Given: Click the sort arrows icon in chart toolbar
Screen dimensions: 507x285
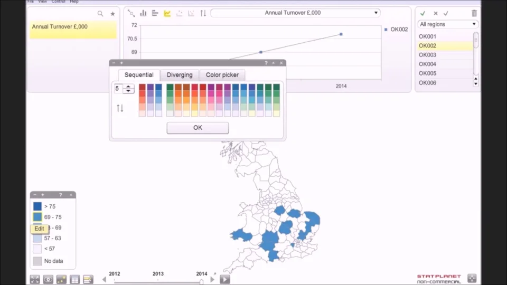Looking at the screenshot, I should (x=203, y=13).
